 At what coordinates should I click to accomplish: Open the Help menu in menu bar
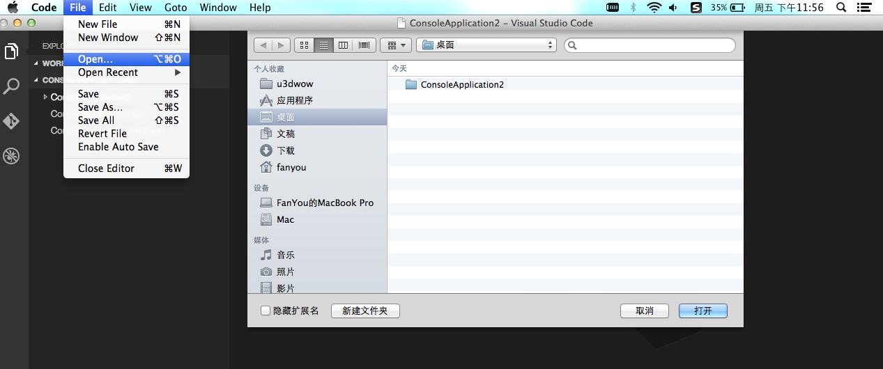pyautogui.click(x=260, y=8)
